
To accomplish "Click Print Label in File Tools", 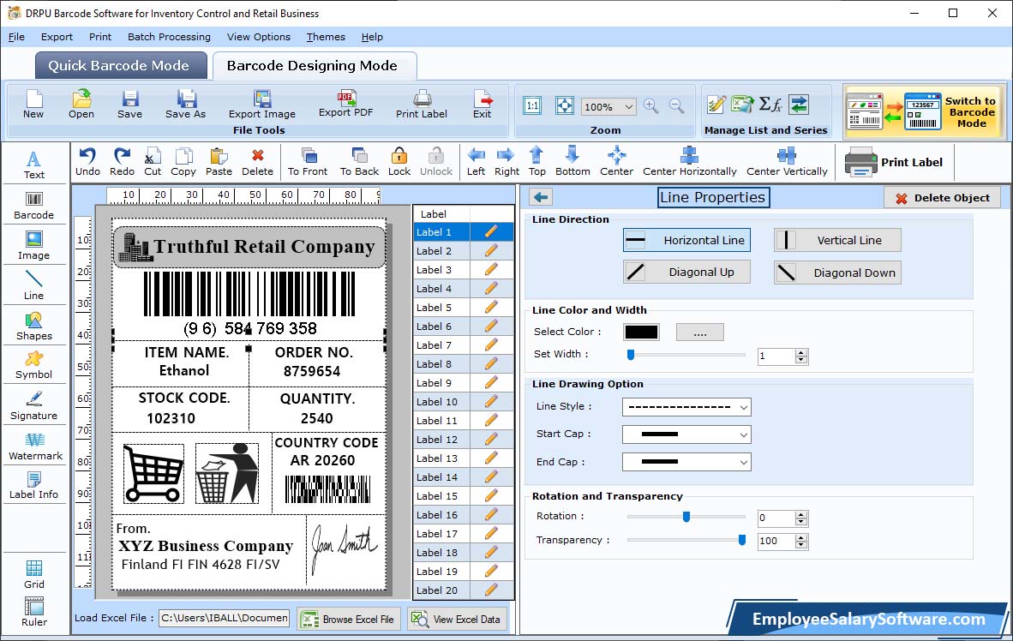I will point(421,105).
